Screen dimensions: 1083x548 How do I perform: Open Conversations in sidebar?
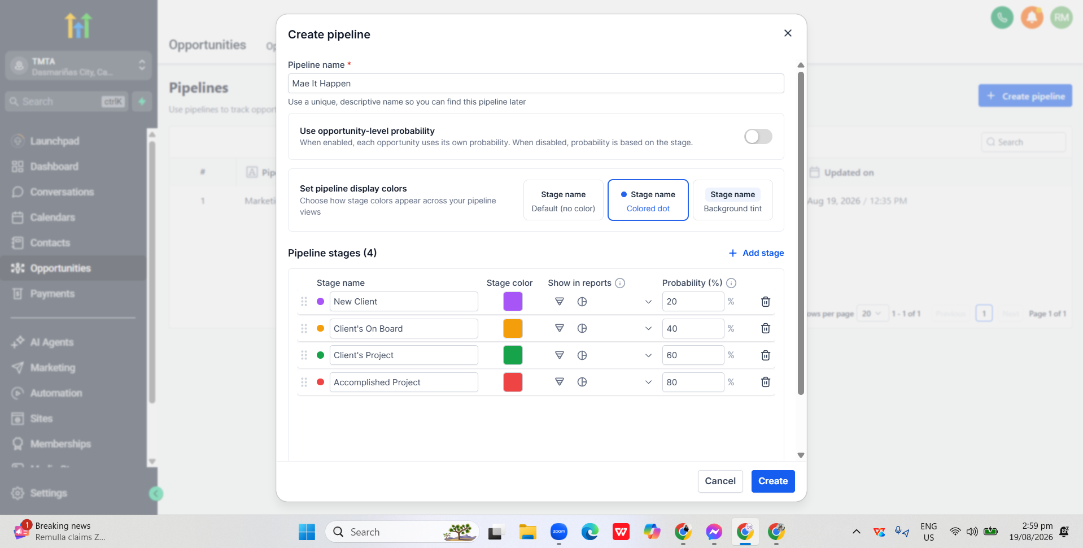point(62,192)
